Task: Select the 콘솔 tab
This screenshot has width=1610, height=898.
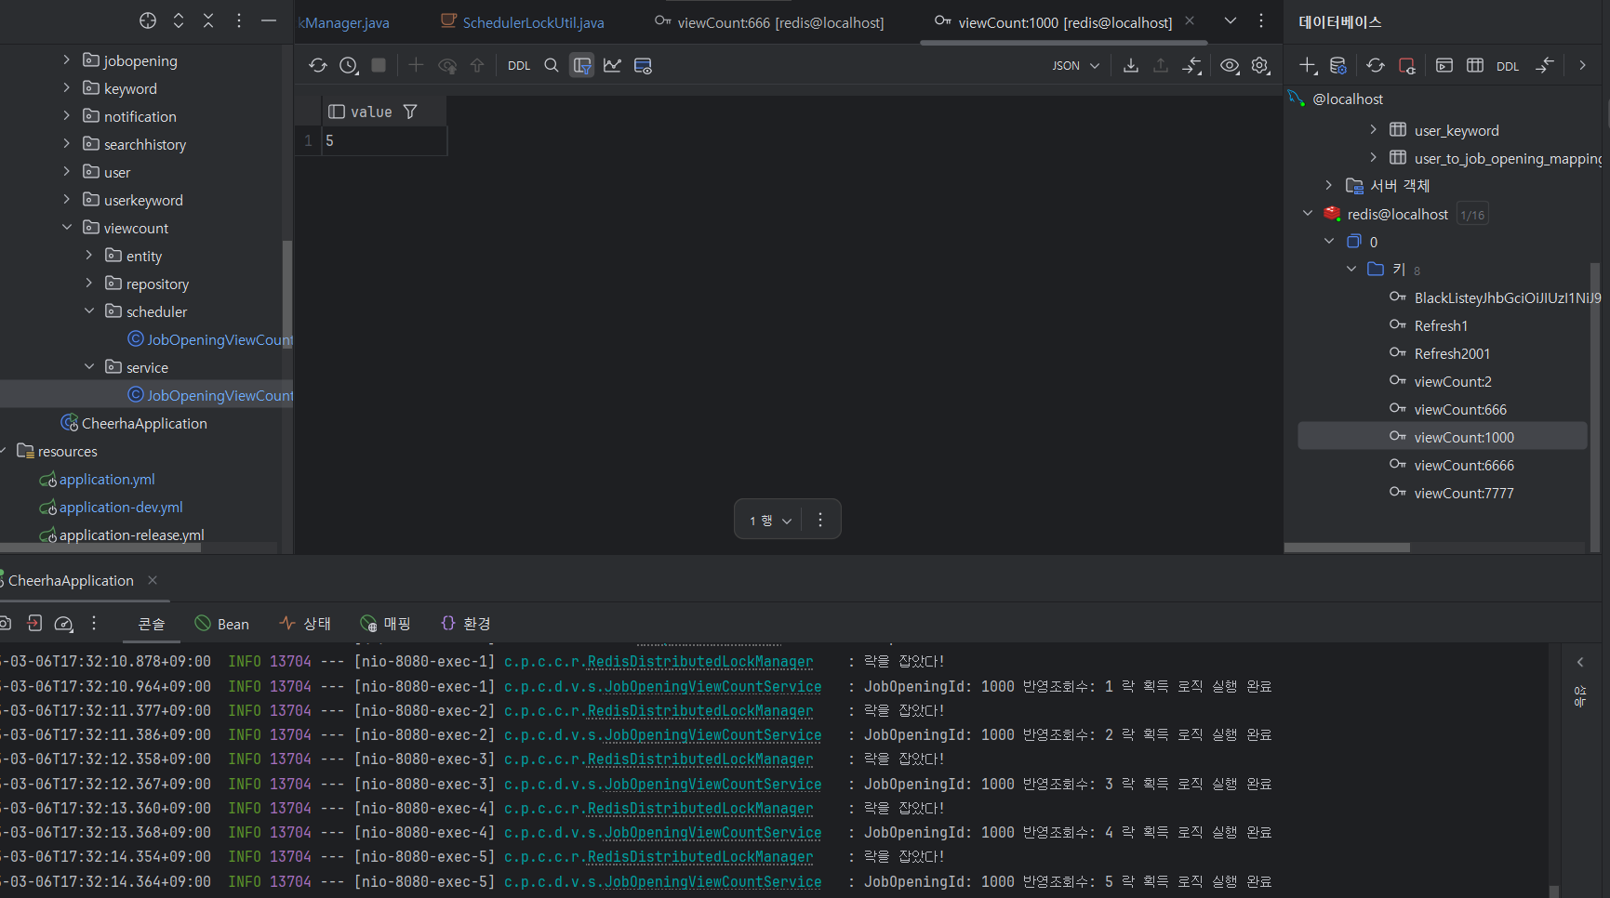Action: [x=152, y=624]
